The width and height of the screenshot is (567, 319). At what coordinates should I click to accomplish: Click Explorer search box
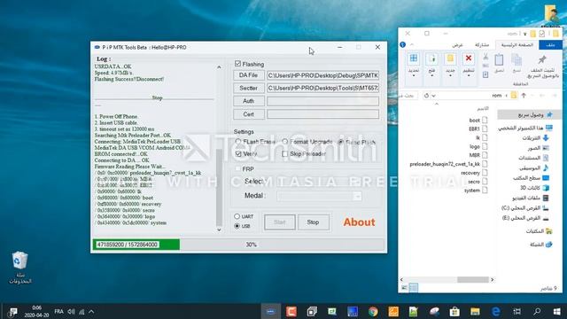408,96
